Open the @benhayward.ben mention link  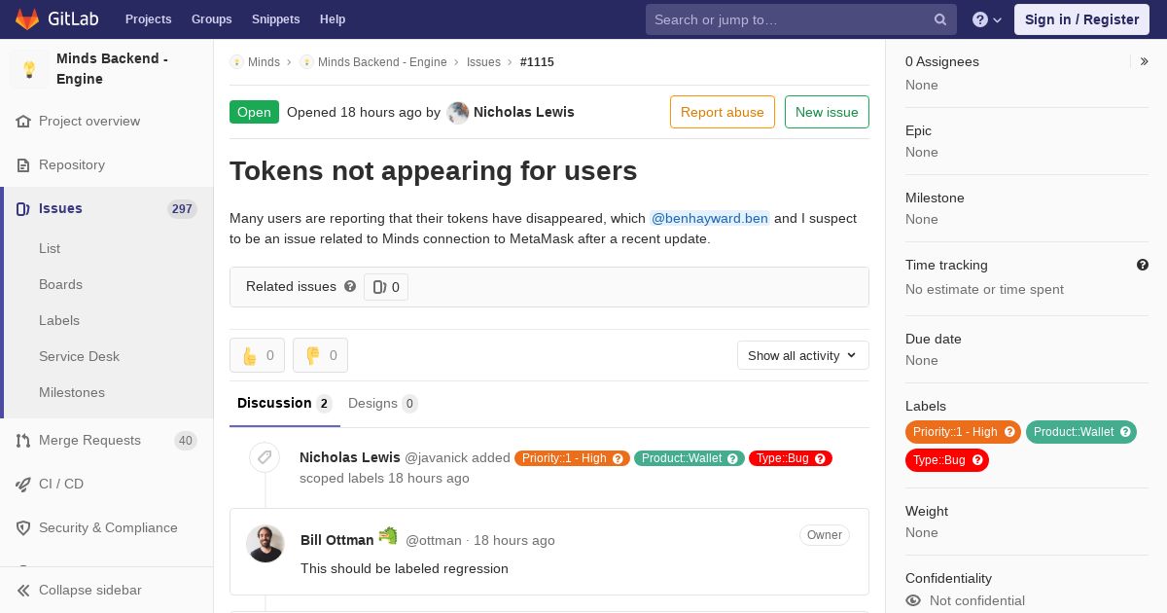click(x=710, y=219)
